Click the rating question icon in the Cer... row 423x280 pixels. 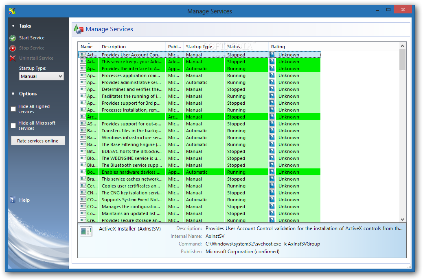(272, 185)
